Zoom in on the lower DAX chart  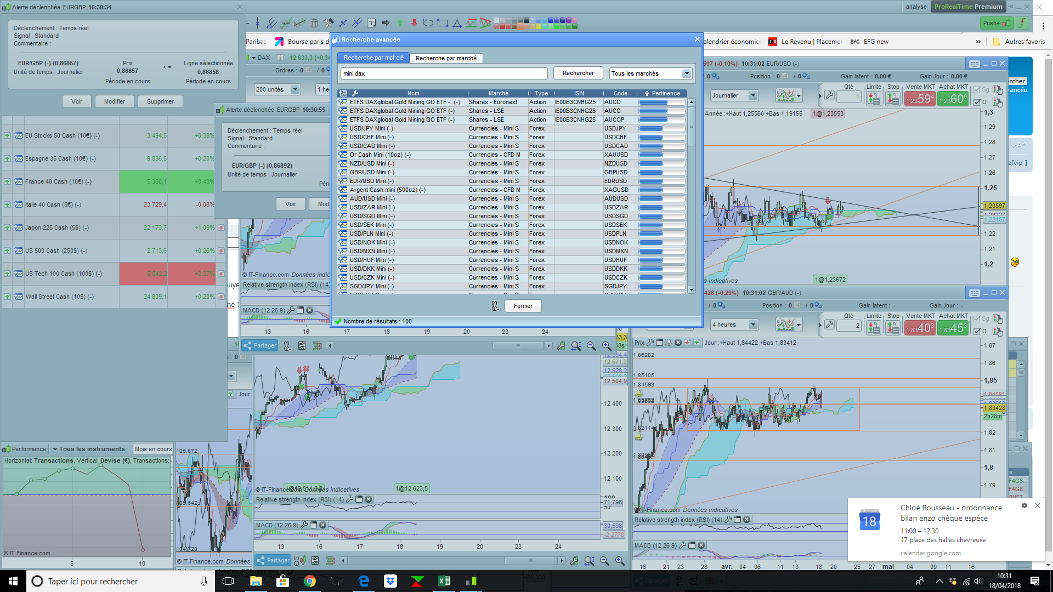pyautogui.click(x=620, y=561)
